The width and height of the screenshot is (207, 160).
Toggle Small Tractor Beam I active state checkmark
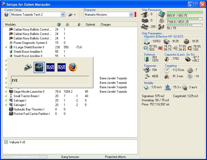coord(6,96)
